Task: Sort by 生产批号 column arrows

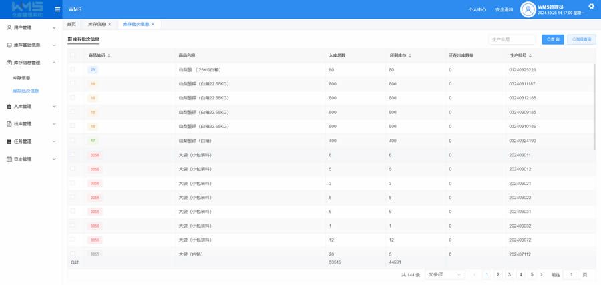Action: pyautogui.click(x=530, y=56)
